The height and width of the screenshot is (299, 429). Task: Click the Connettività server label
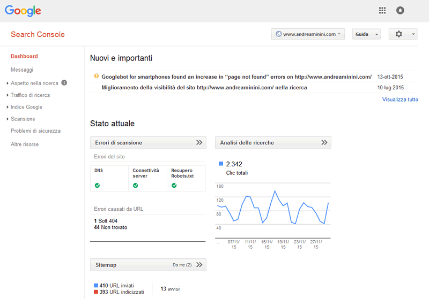(x=145, y=173)
